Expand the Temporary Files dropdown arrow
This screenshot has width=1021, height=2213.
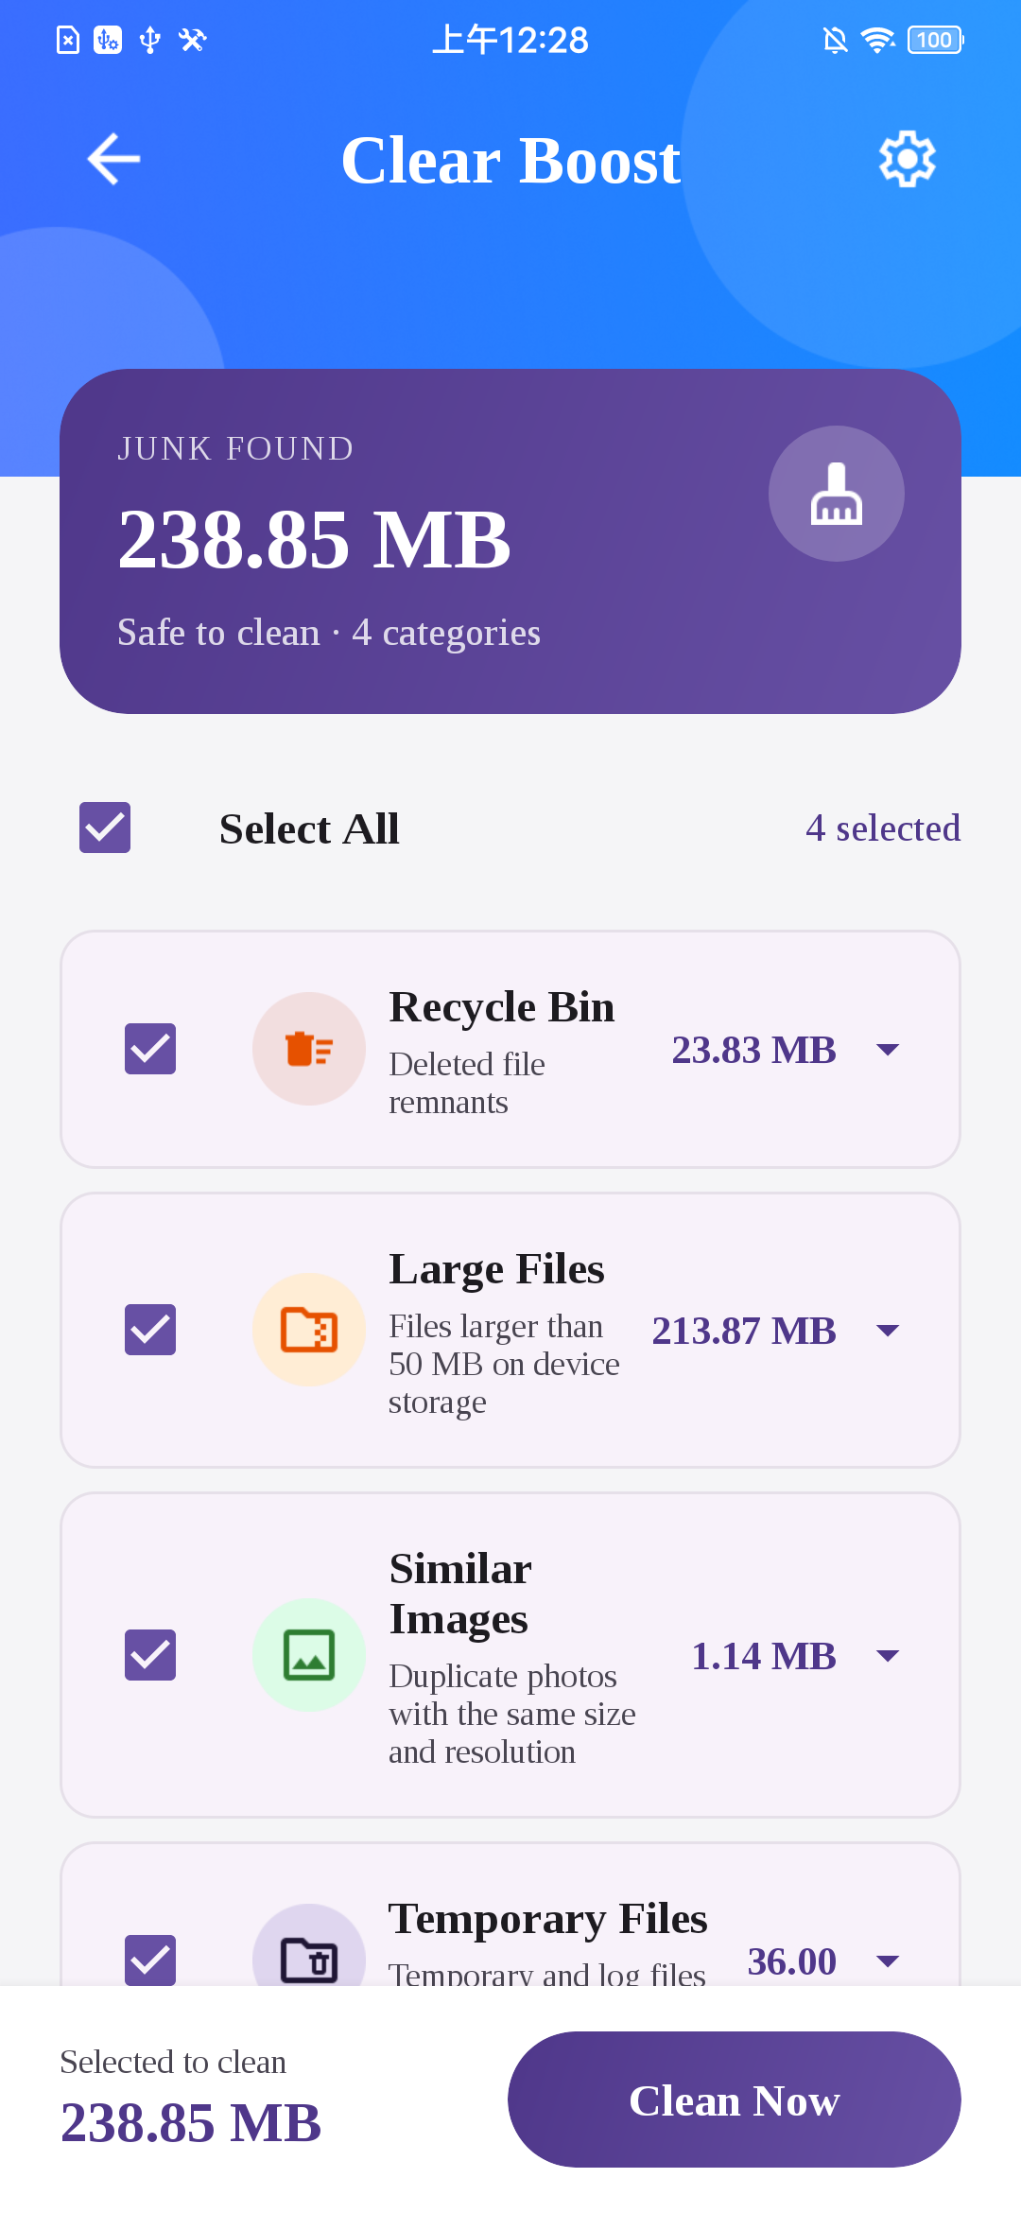pos(888,1960)
